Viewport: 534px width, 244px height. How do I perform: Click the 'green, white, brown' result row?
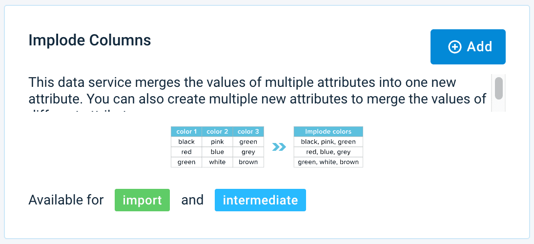tap(328, 162)
